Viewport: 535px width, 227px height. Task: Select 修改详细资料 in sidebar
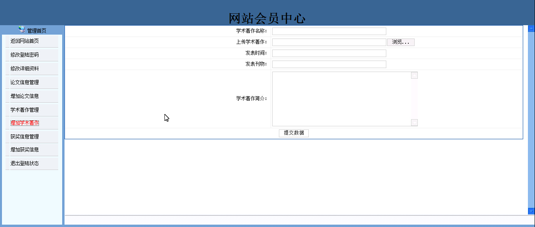(x=25, y=68)
